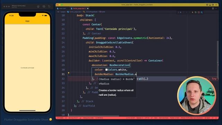
Task: Click 'maxChildSize' on line 27
Action: 98,56
